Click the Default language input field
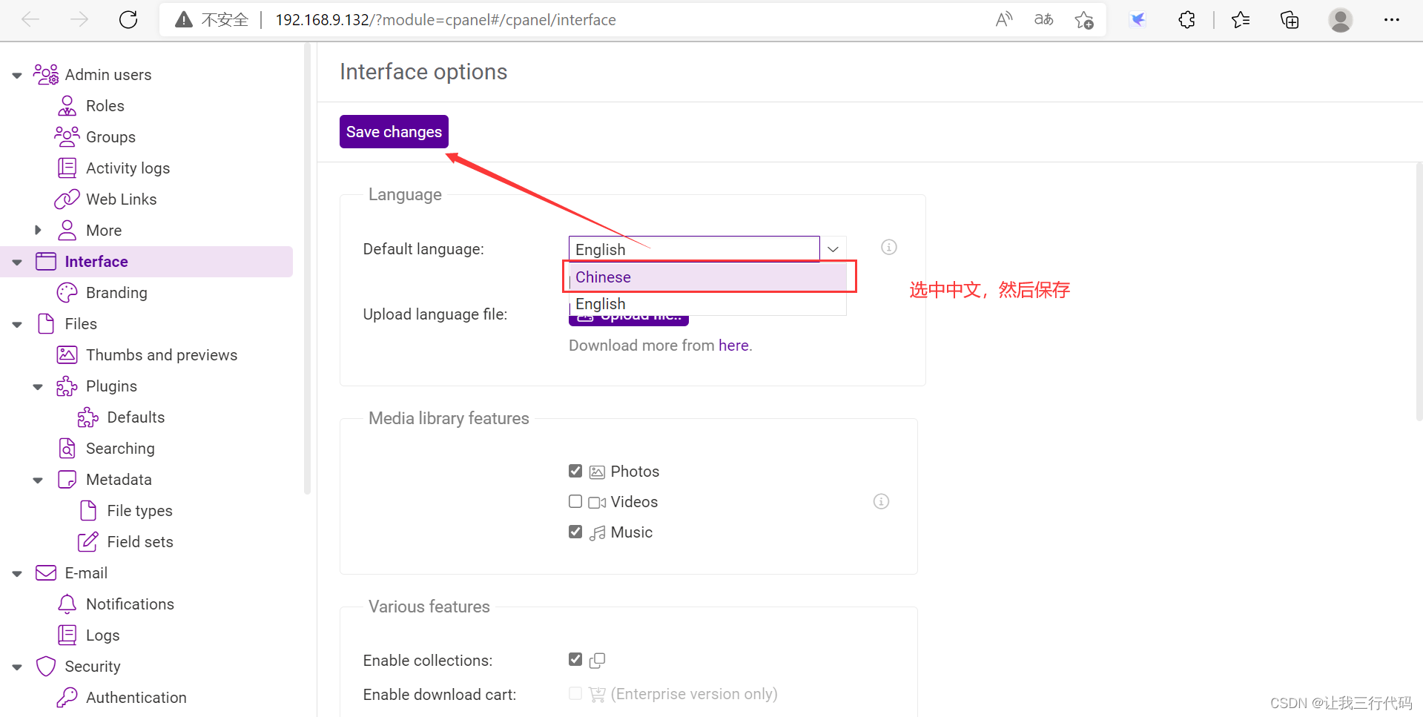This screenshot has height=717, width=1423. point(694,249)
